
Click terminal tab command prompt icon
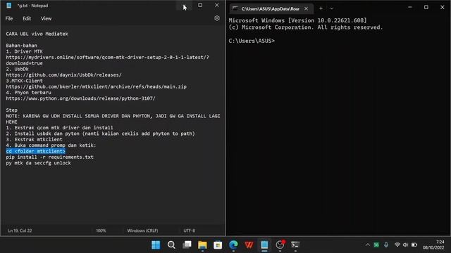pyautogui.click(x=235, y=9)
